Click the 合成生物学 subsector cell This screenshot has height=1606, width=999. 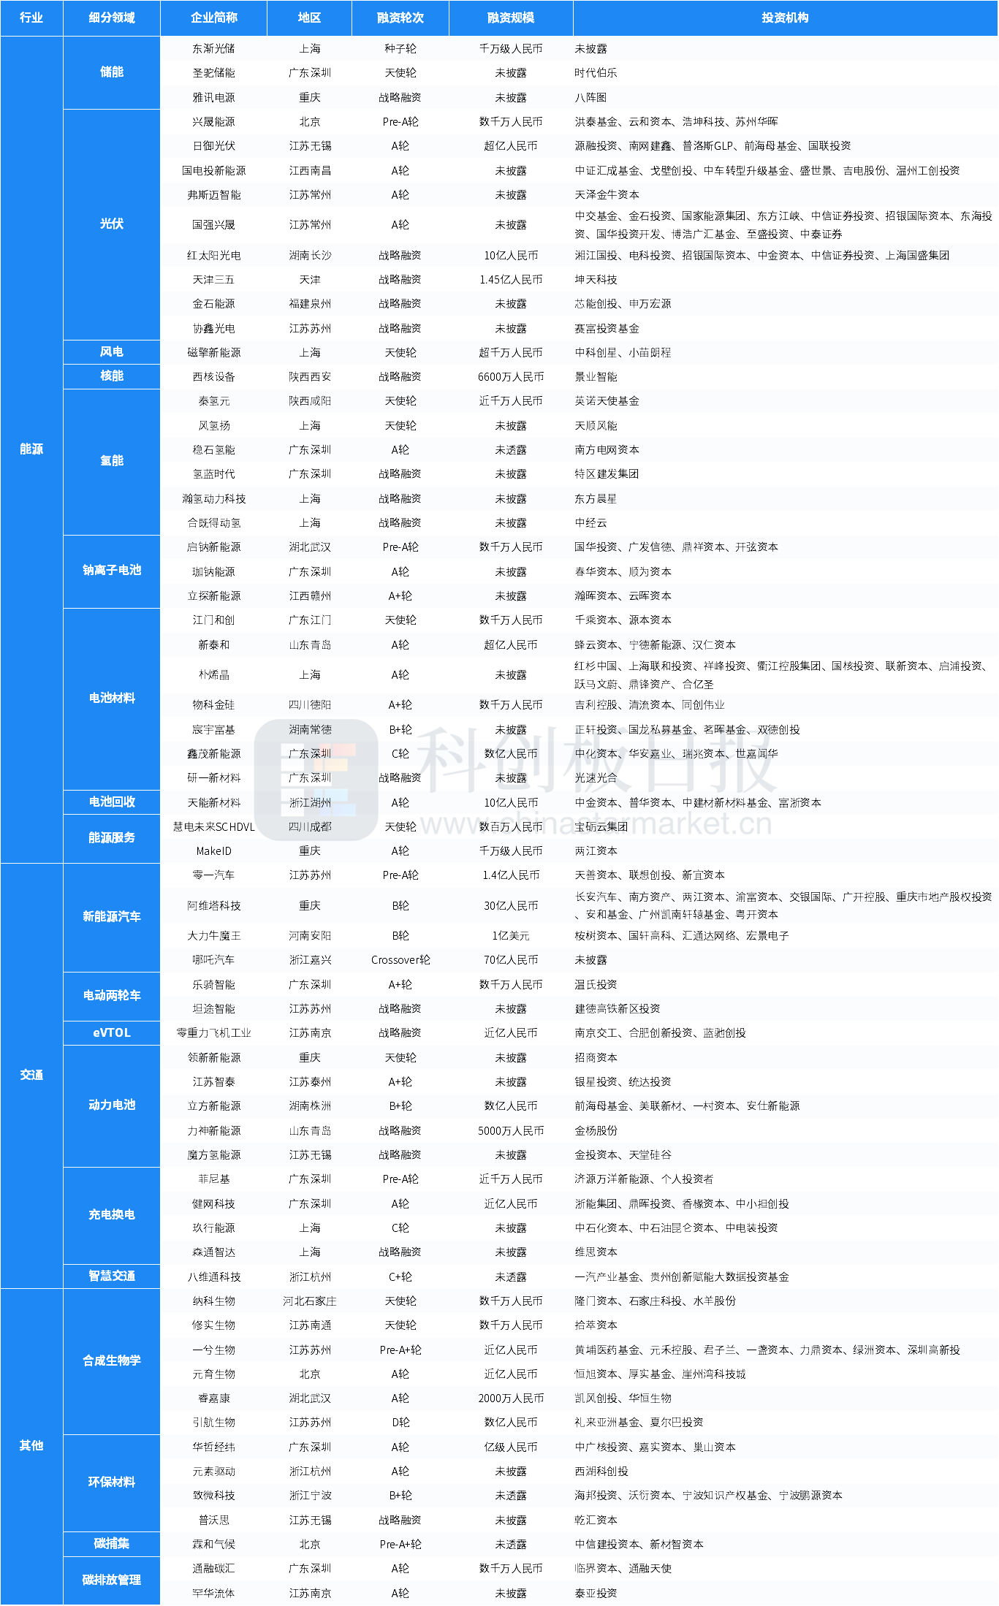pos(112,1361)
